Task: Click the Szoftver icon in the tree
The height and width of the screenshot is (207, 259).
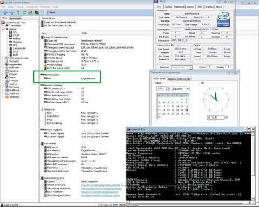Action: [7, 84]
